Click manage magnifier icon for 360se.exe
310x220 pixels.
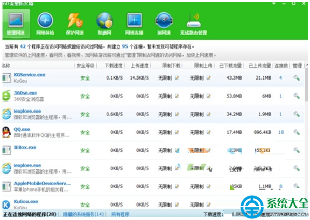pyautogui.click(x=297, y=96)
